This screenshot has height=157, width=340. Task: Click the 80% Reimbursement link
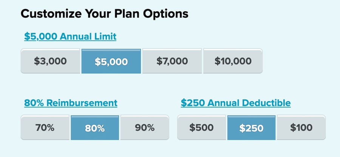pos(71,103)
